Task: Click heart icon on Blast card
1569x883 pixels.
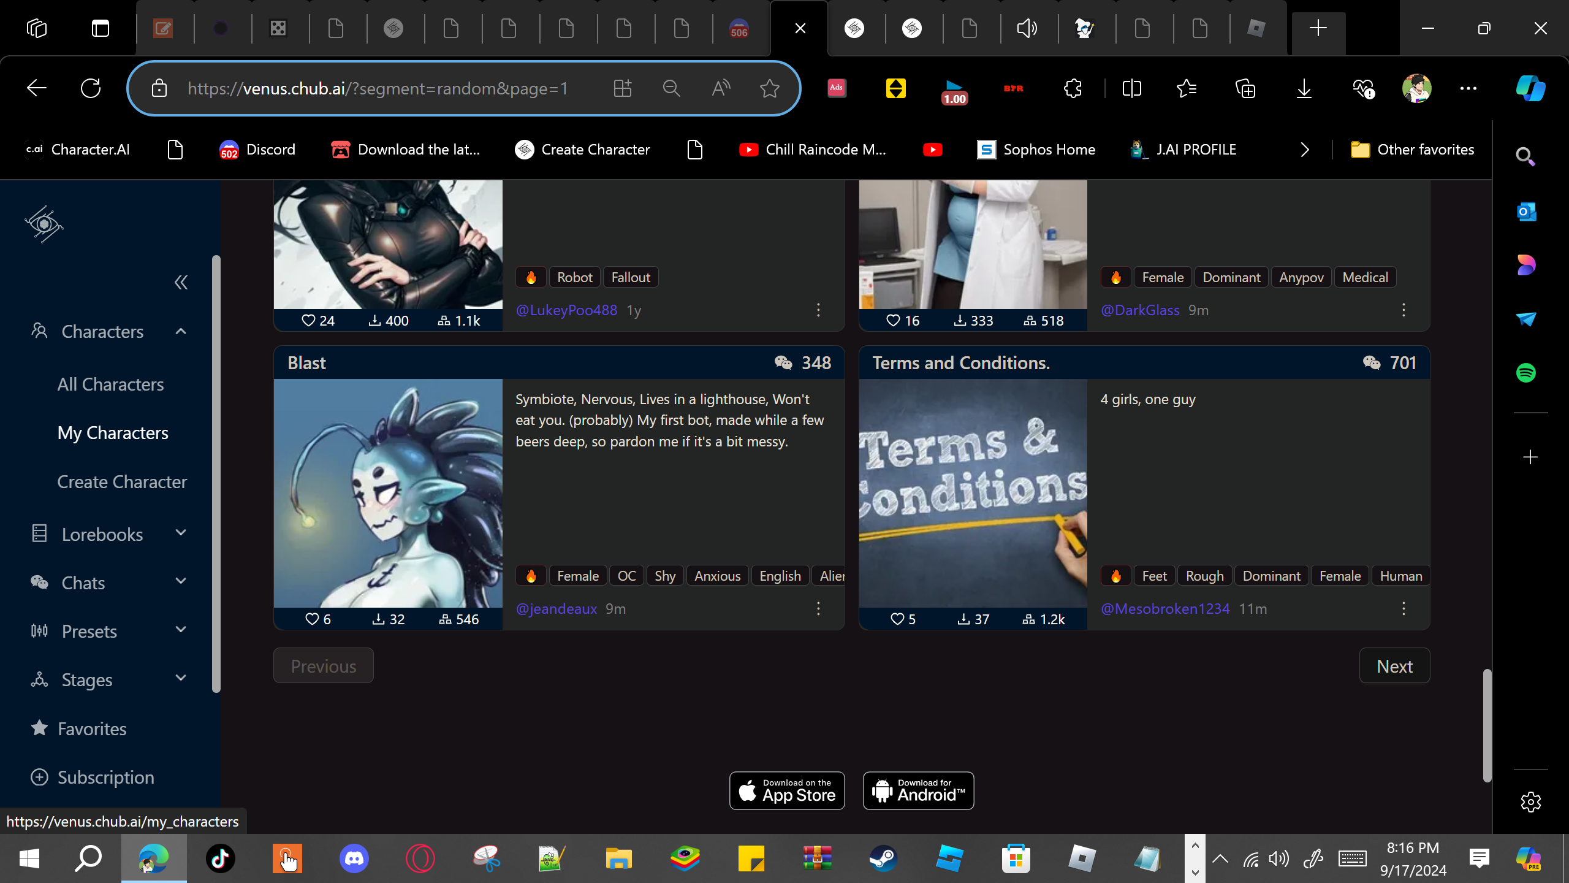Action: 312,619
